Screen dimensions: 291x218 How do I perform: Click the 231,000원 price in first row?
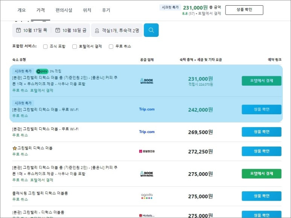coord(200,79)
